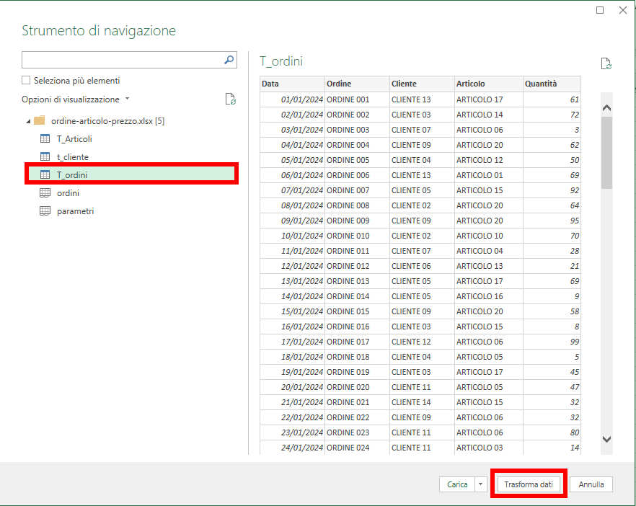Maximize the navigator dialog window
Screen dimensions: 636x506
(x=600, y=10)
